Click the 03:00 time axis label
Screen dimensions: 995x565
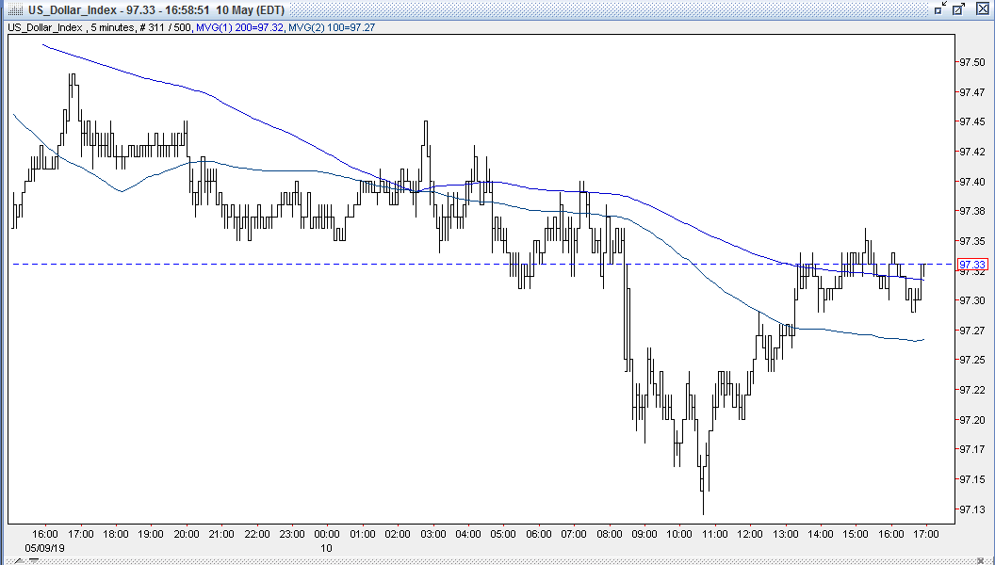[432, 534]
